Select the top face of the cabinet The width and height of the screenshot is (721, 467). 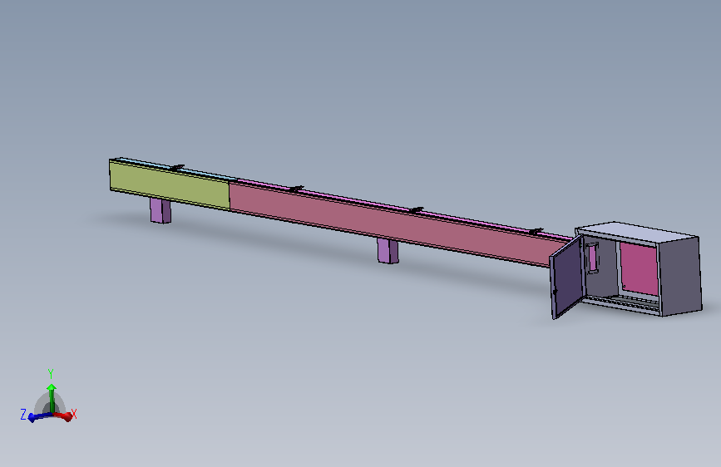click(x=637, y=230)
